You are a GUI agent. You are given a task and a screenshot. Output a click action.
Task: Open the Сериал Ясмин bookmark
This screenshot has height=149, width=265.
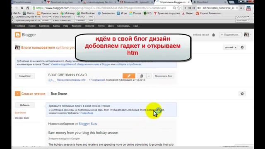pos(209,13)
